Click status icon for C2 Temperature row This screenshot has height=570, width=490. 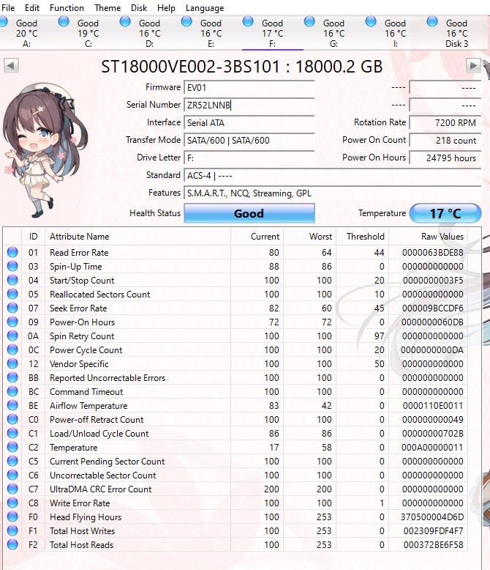coord(12,447)
